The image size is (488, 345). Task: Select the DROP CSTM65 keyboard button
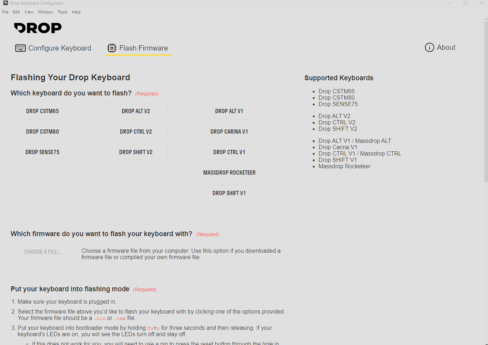42,111
